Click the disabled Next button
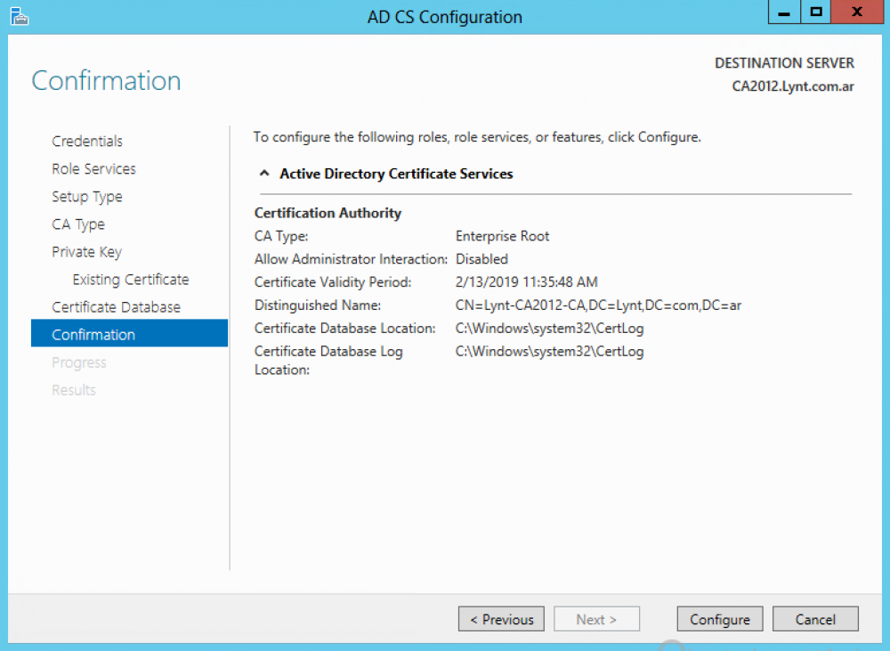 coord(596,620)
